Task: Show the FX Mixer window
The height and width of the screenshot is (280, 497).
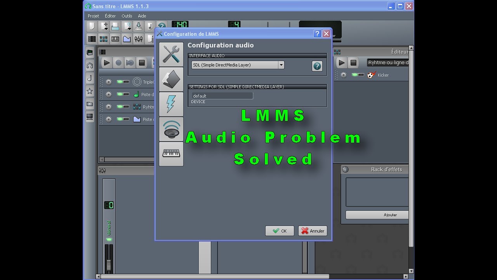Action: [x=138, y=39]
